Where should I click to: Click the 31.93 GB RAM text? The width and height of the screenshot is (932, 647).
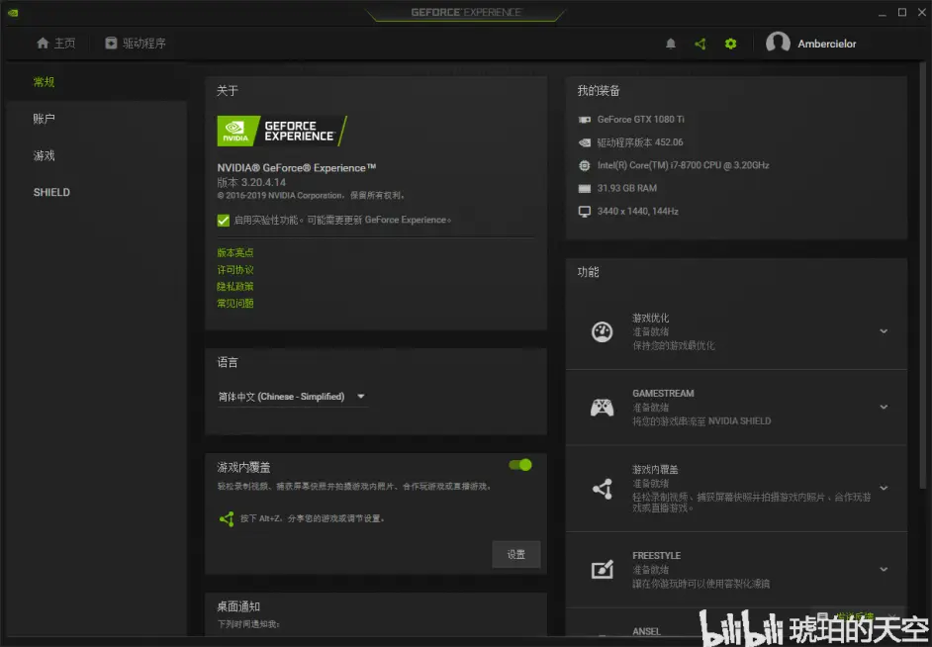[x=627, y=188]
